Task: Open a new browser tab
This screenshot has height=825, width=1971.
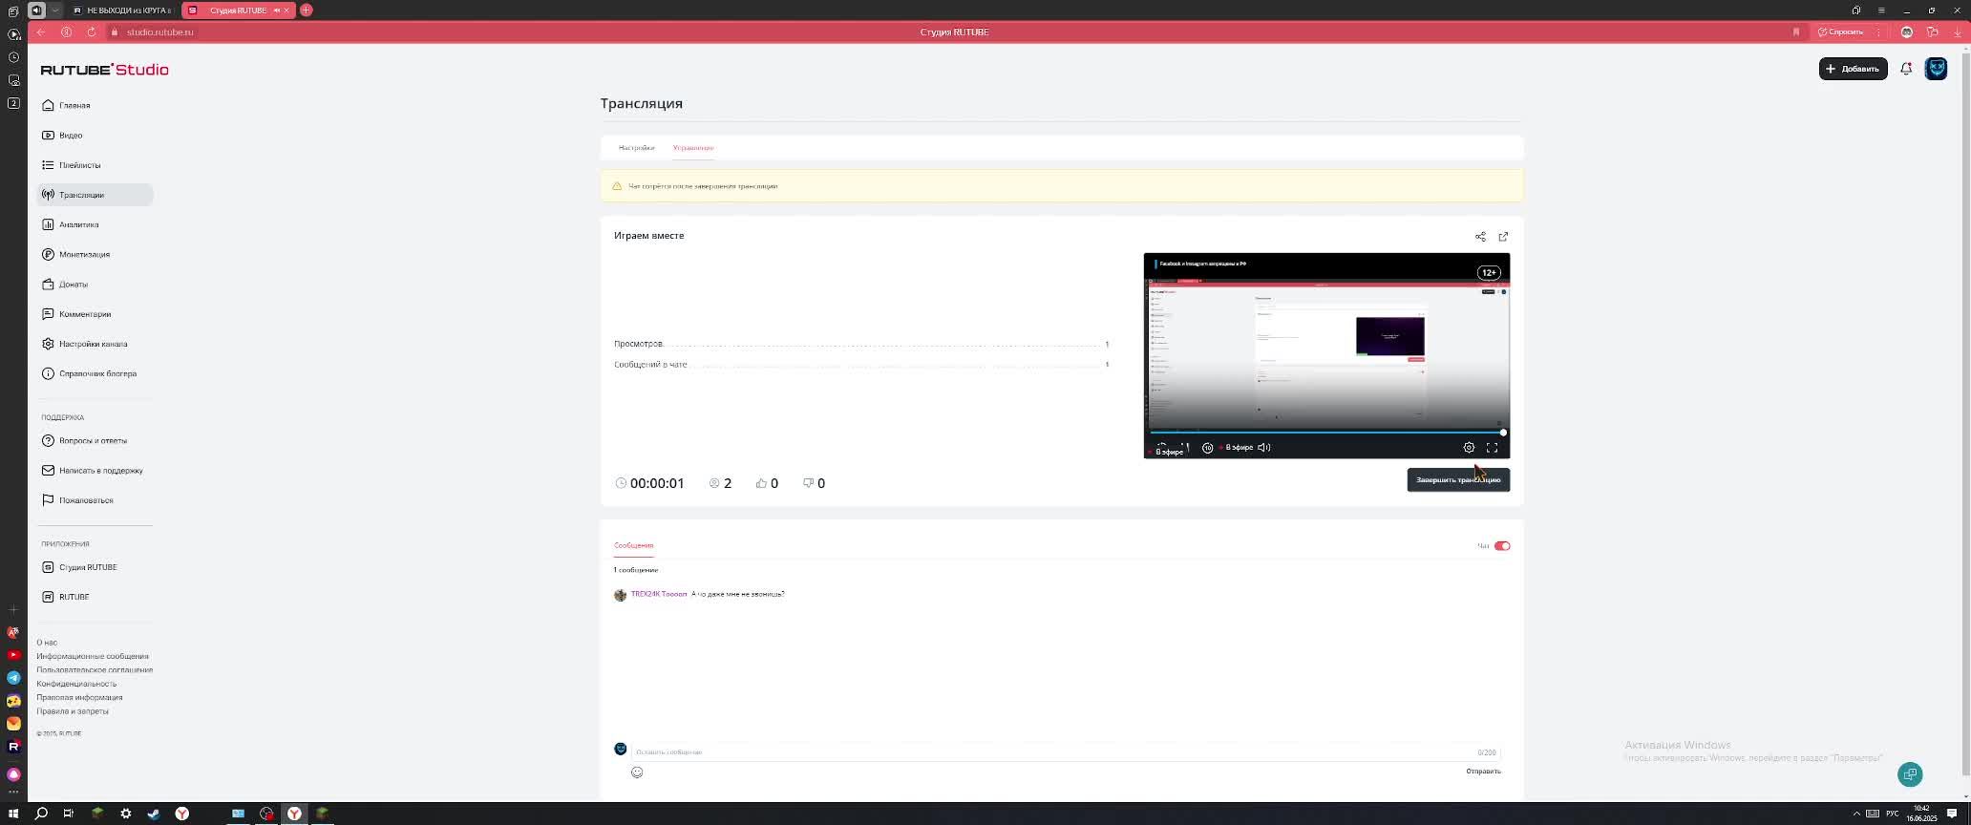Action: pyautogui.click(x=306, y=10)
